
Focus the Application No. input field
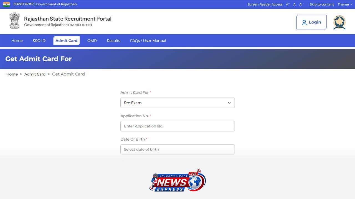click(177, 126)
